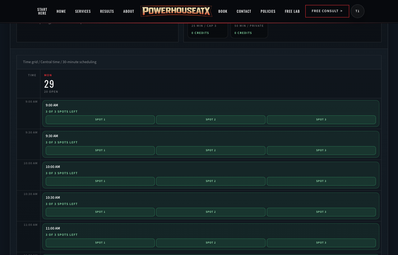The image size is (398, 255).
Task: Open the Book nav link
Action: pos(223,11)
